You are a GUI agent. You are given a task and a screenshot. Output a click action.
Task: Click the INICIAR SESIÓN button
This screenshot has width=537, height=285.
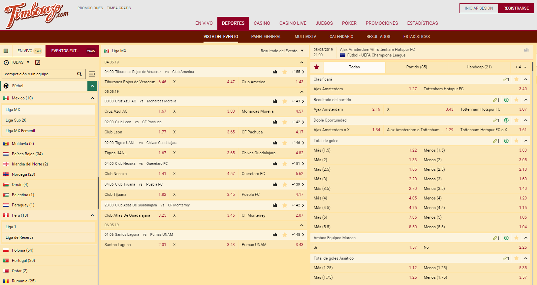pyautogui.click(x=479, y=8)
